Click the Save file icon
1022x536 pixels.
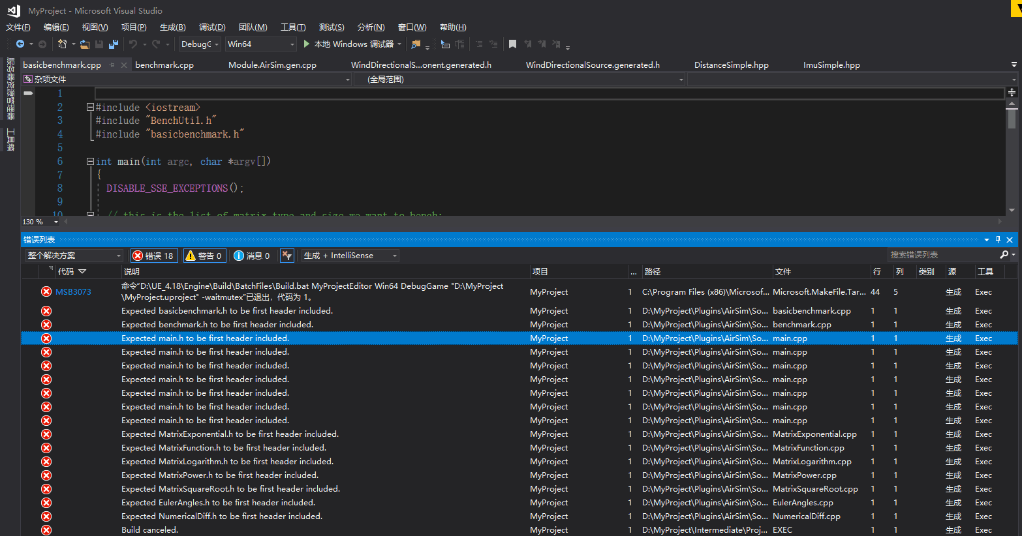pyautogui.click(x=99, y=44)
